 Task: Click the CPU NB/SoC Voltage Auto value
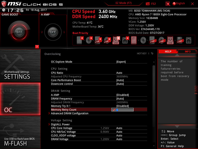119,132
